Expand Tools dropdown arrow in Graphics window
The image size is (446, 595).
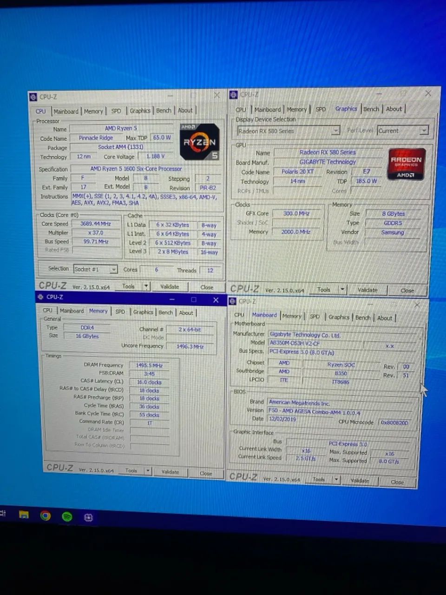click(342, 289)
